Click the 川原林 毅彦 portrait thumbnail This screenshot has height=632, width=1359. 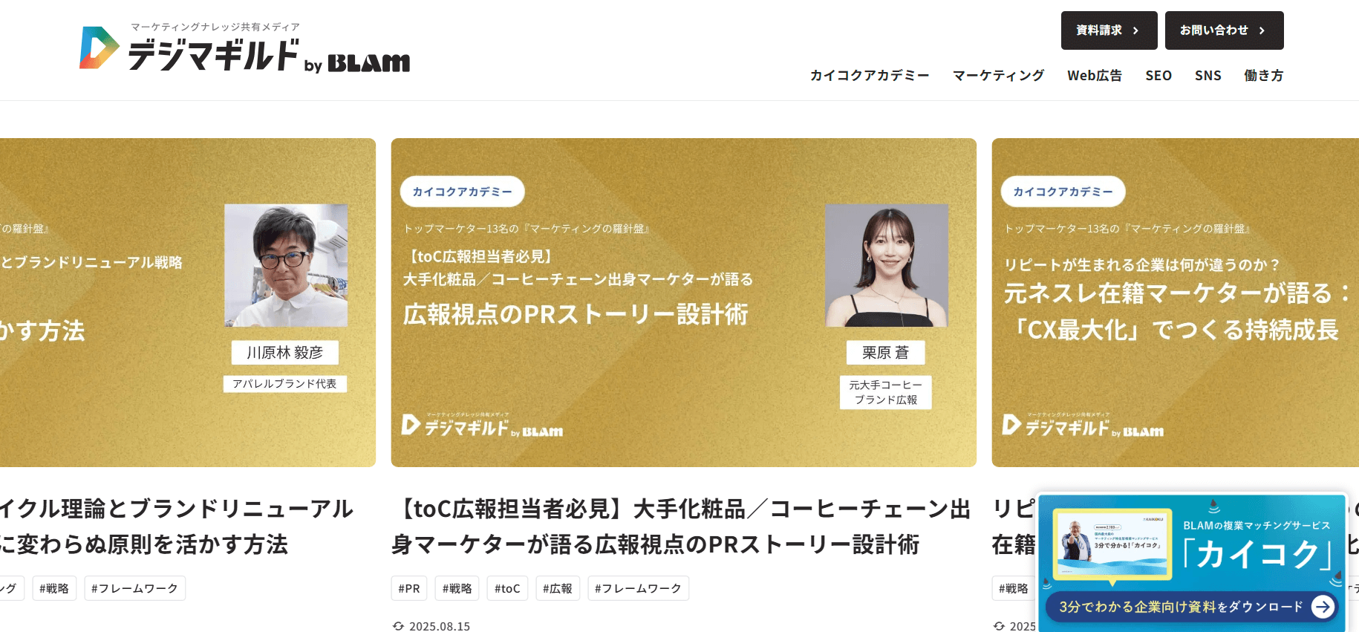pyautogui.click(x=286, y=265)
